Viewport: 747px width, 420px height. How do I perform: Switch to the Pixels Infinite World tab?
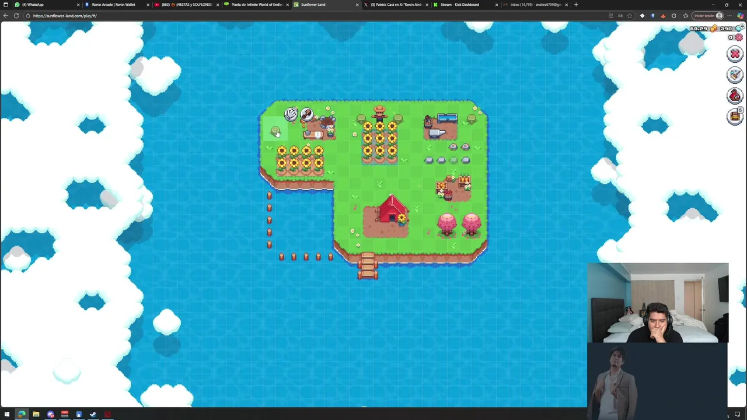[x=257, y=5]
